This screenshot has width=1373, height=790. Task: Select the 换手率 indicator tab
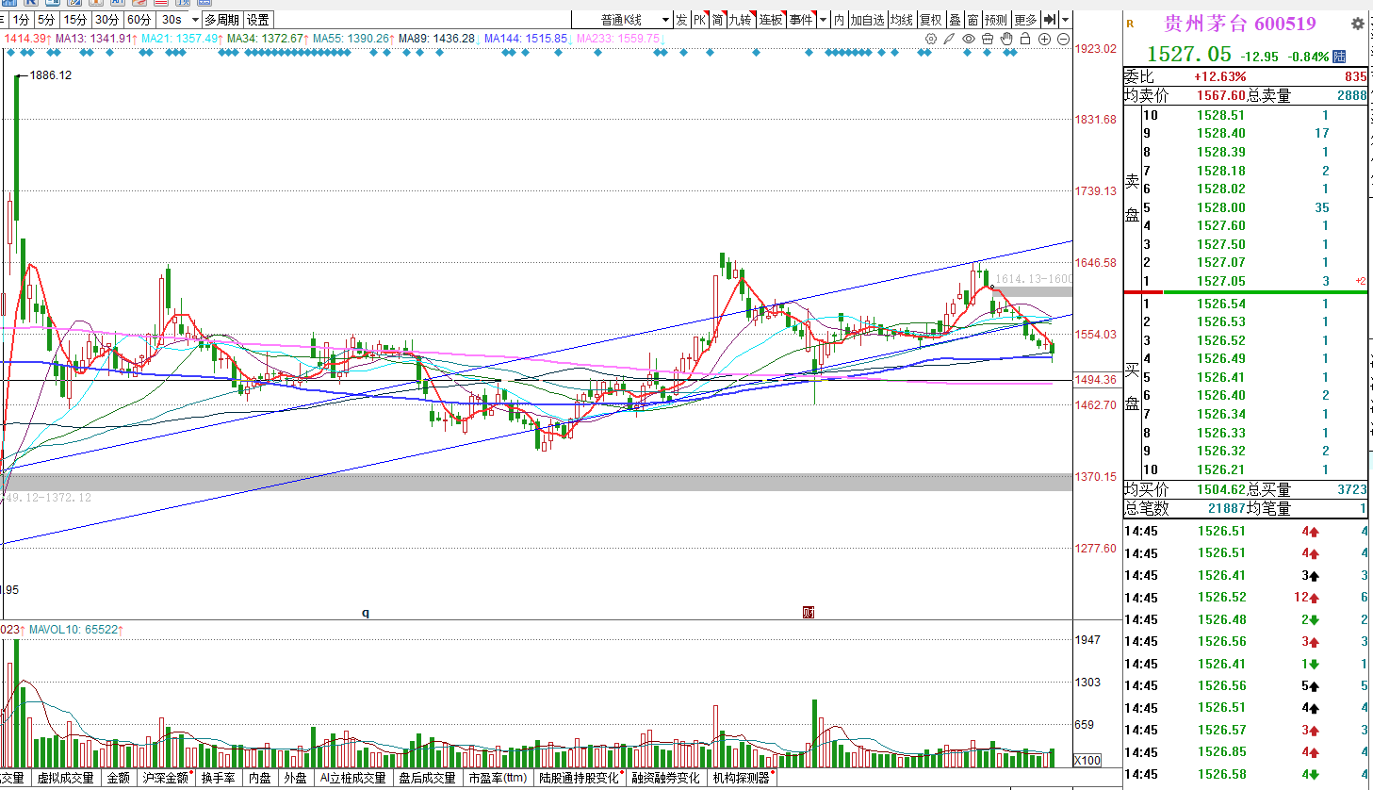219,778
